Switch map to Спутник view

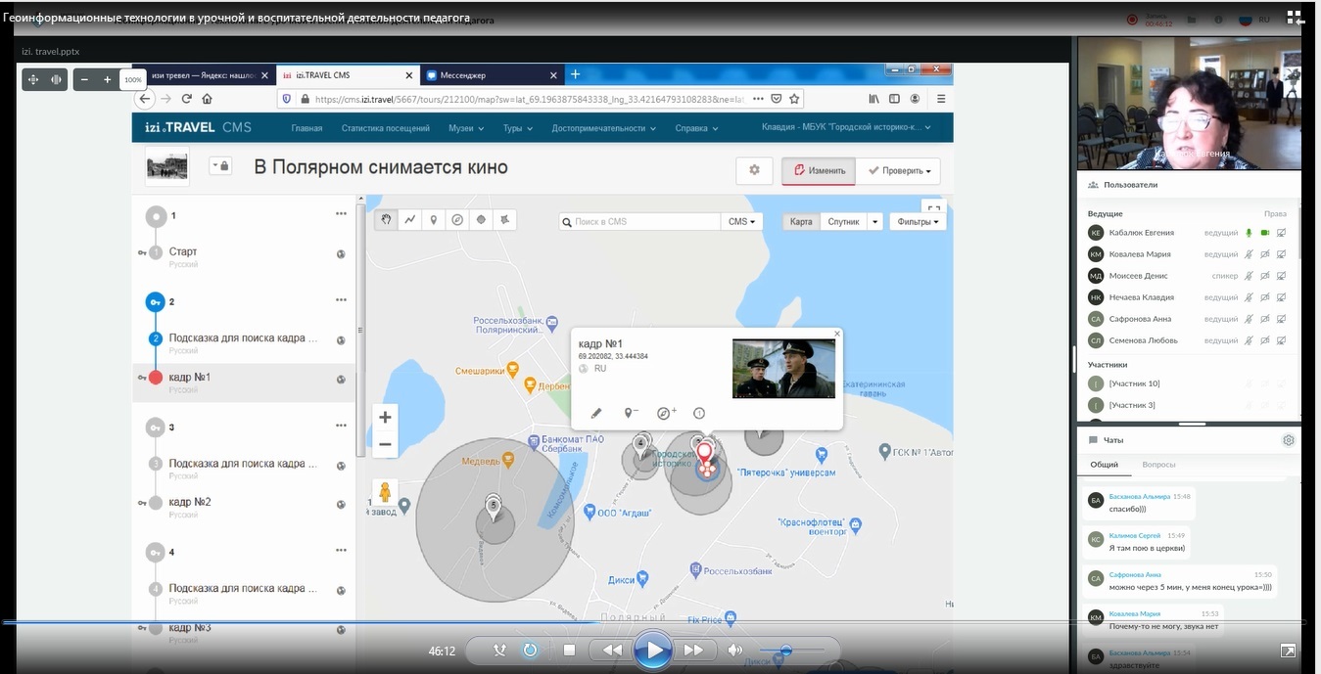click(x=843, y=222)
